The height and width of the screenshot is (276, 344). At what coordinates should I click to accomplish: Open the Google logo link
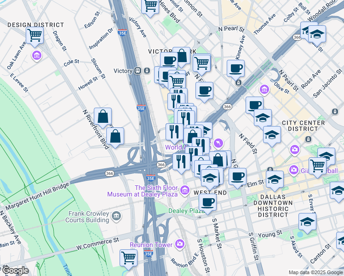[15, 270]
